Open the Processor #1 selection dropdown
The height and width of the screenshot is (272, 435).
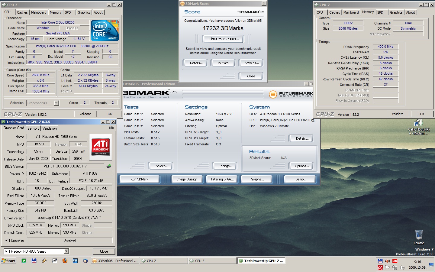click(x=56, y=103)
